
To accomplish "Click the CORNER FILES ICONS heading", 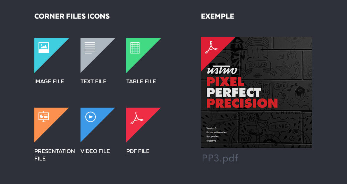I will [72, 16].
